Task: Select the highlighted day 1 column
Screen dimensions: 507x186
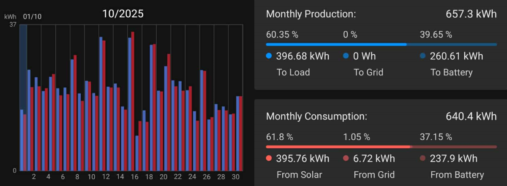Action: click(x=23, y=97)
